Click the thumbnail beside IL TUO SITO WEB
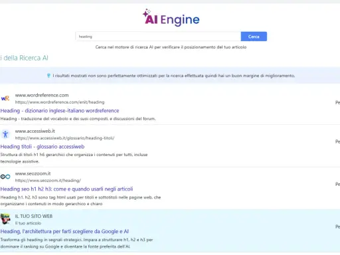 (x=5, y=219)
